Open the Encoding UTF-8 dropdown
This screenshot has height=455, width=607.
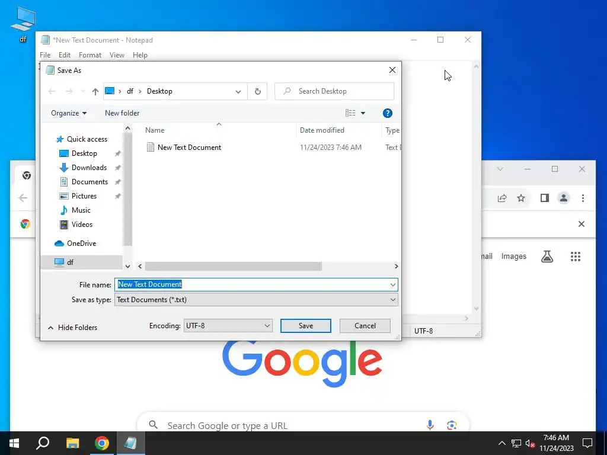click(x=228, y=326)
